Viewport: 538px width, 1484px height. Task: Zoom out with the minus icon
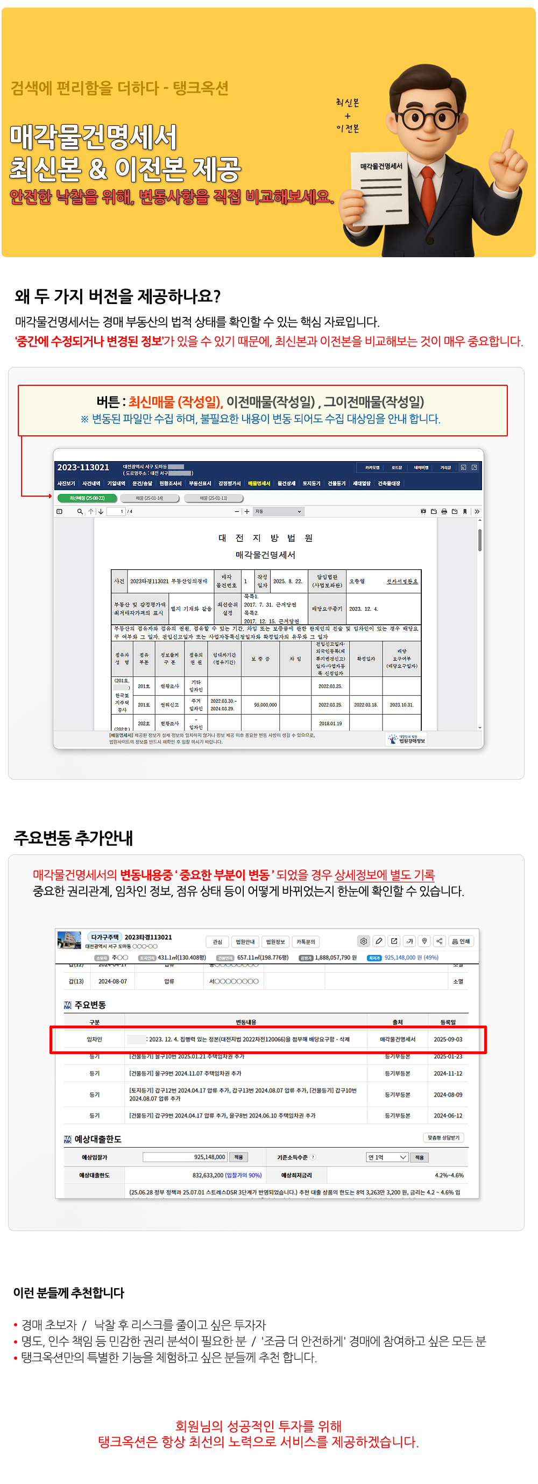(237, 512)
